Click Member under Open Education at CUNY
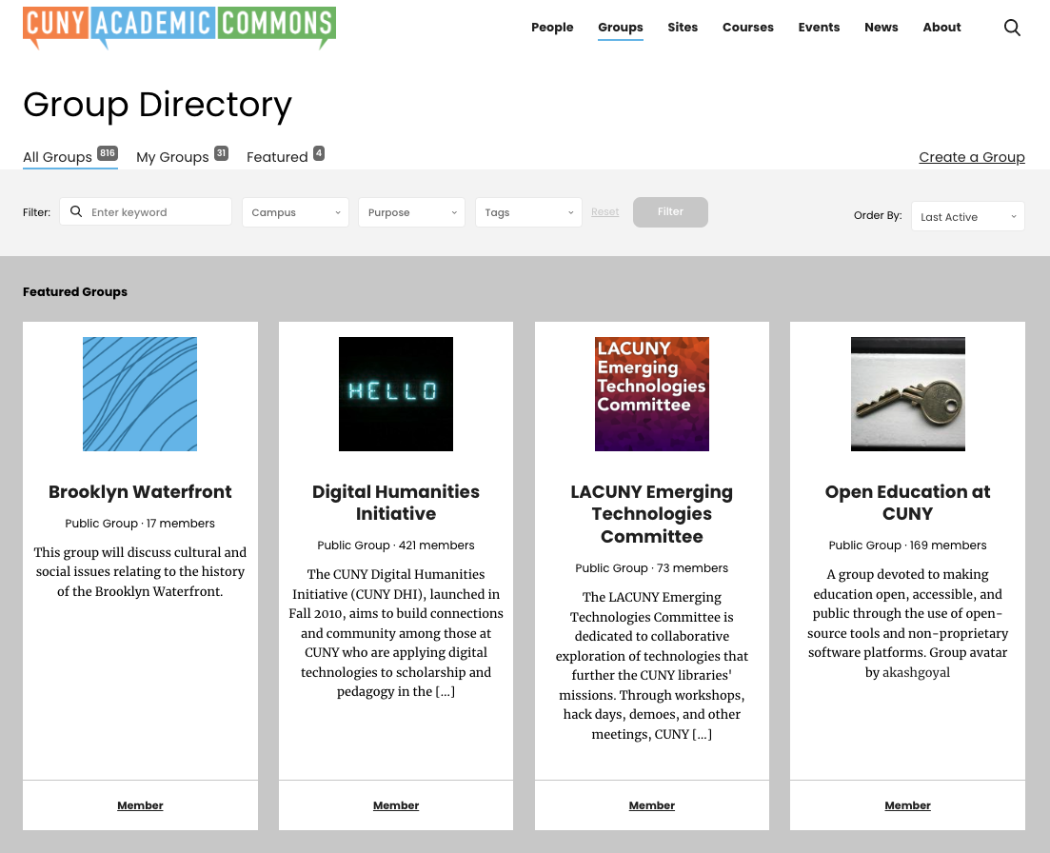Screen dimensions: 1050x853 pyautogui.click(x=907, y=805)
